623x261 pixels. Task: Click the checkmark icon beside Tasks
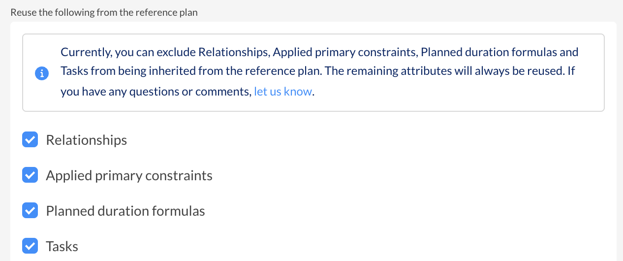(30, 246)
